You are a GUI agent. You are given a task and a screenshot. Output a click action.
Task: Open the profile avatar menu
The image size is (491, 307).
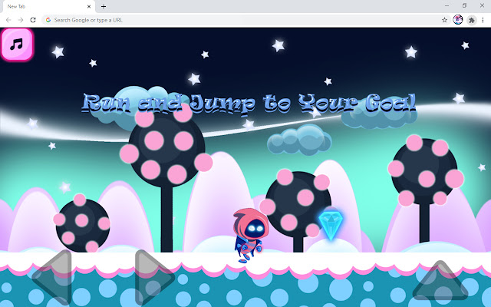(x=458, y=20)
